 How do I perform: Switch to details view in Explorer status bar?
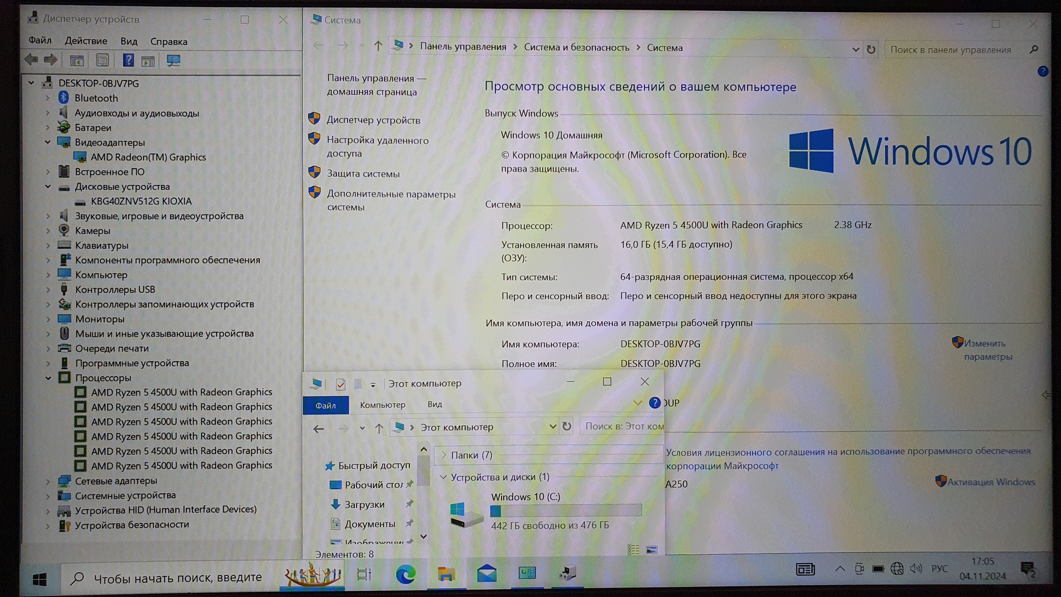coord(633,550)
